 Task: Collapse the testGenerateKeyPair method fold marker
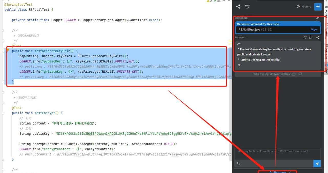3,51
